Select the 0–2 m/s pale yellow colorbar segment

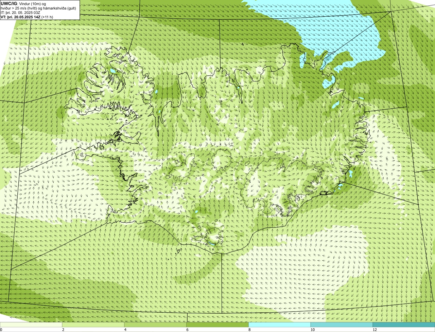tap(31, 325)
